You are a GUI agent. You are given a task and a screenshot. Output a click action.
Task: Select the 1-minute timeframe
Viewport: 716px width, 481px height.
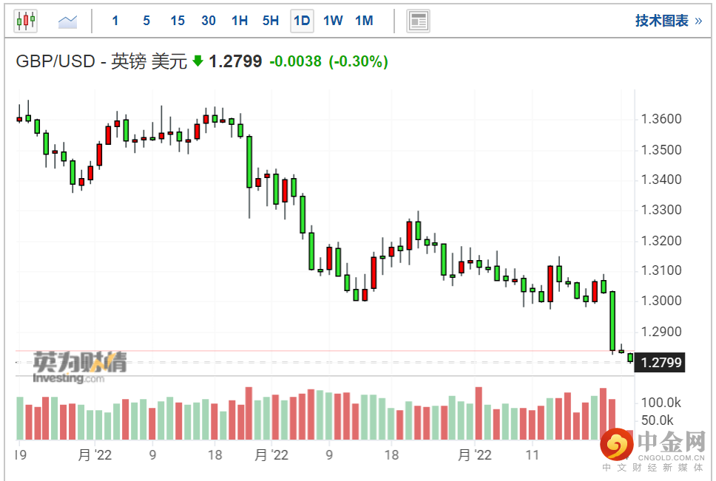coord(115,21)
